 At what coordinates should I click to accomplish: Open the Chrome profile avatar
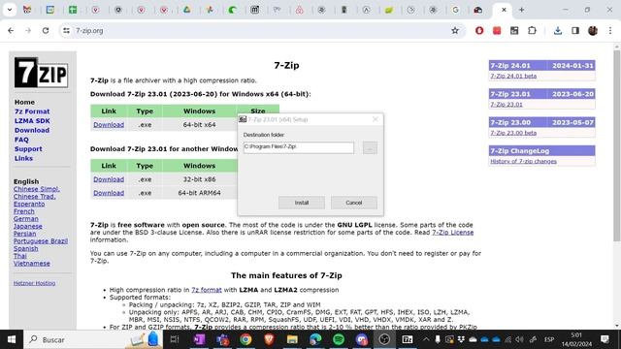point(593,30)
